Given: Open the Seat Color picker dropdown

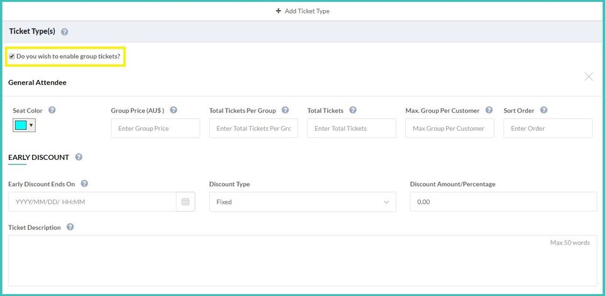Looking at the screenshot, I should [24, 125].
